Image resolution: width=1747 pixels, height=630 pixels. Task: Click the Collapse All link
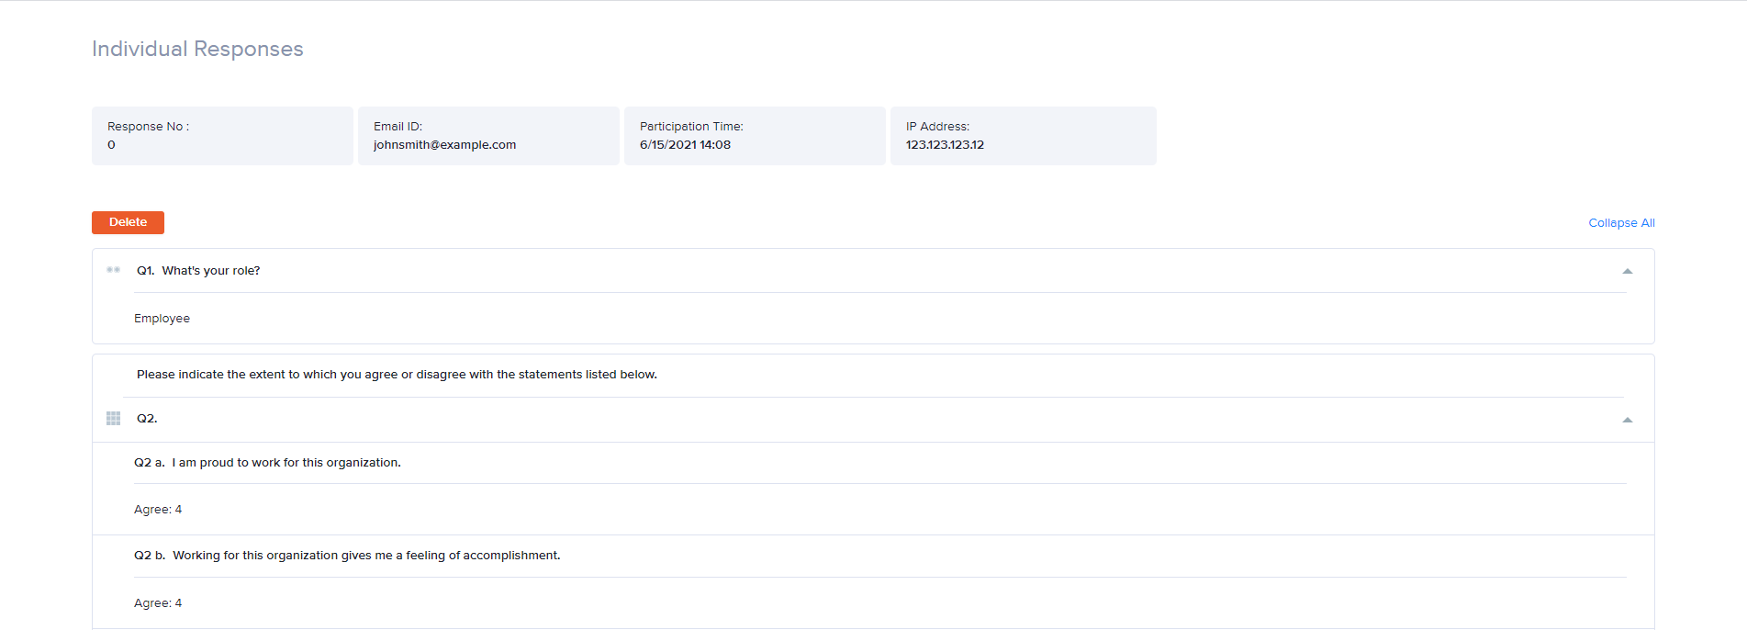(1620, 223)
